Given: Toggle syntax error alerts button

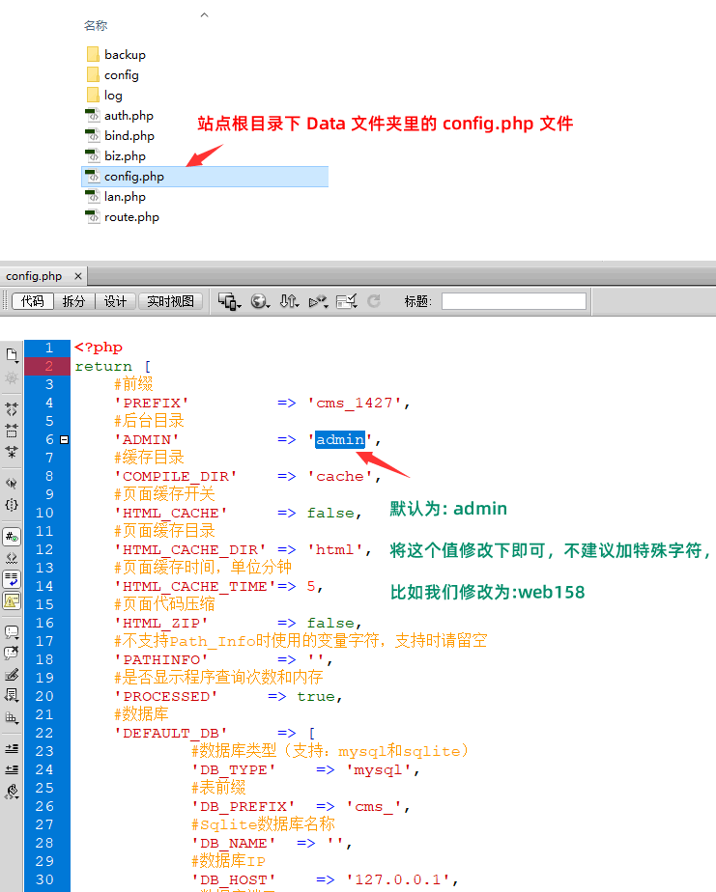Looking at the screenshot, I should pos(12,599).
